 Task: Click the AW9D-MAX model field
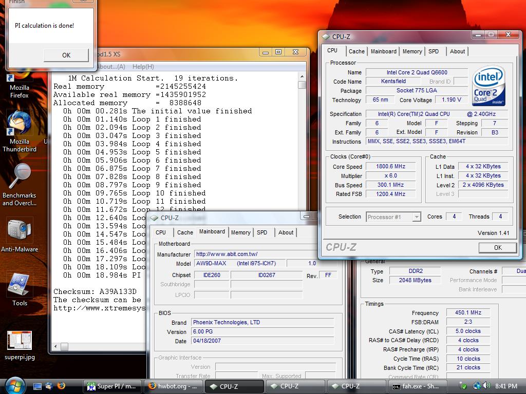[x=240, y=263]
